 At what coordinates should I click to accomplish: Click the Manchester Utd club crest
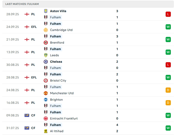click(x=46, y=93)
